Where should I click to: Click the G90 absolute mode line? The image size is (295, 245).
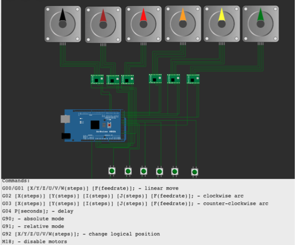(33, 219)
